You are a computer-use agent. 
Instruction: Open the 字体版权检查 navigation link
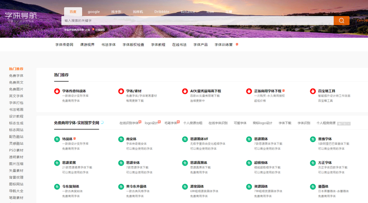(x=133, y=44)
